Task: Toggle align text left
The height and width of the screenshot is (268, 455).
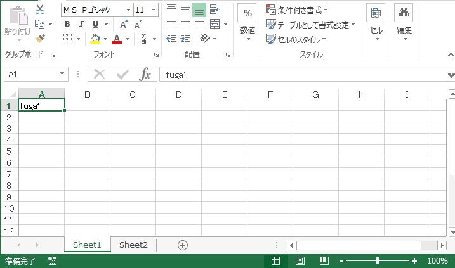Action: tap(171, 24)
